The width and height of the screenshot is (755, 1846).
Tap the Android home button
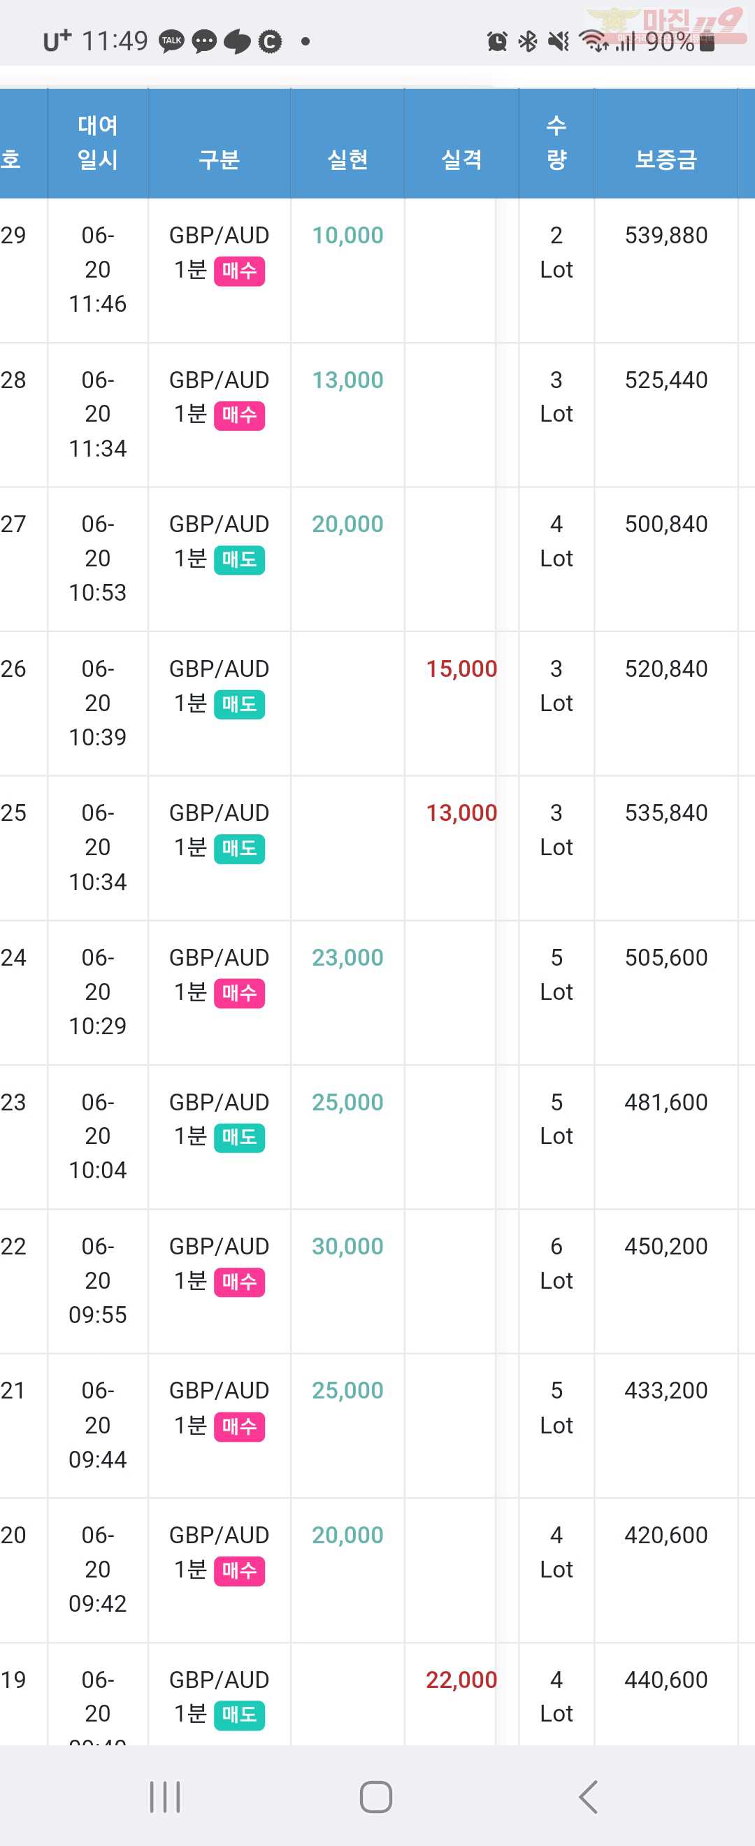coord(376,1796)
